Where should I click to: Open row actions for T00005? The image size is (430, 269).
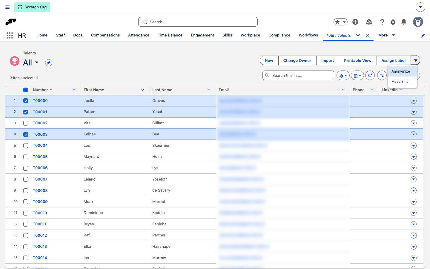pyautogui.click(x=414, y=157)
